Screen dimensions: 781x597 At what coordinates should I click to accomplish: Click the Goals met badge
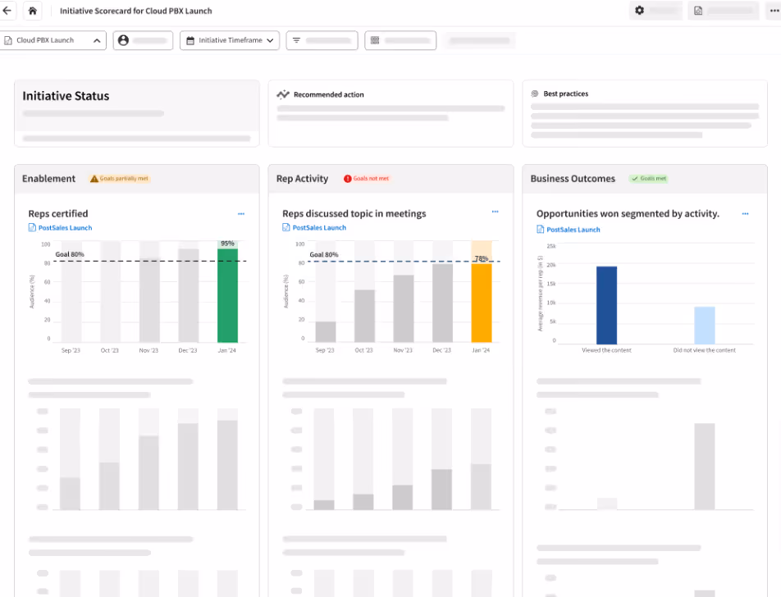click(648, 178)
